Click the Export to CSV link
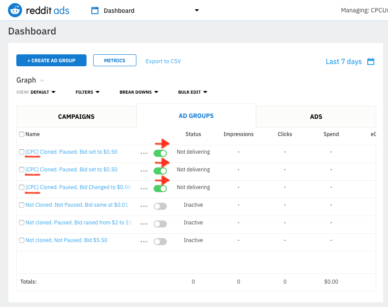This screenshot has height=307, width=388. point(163,61)
